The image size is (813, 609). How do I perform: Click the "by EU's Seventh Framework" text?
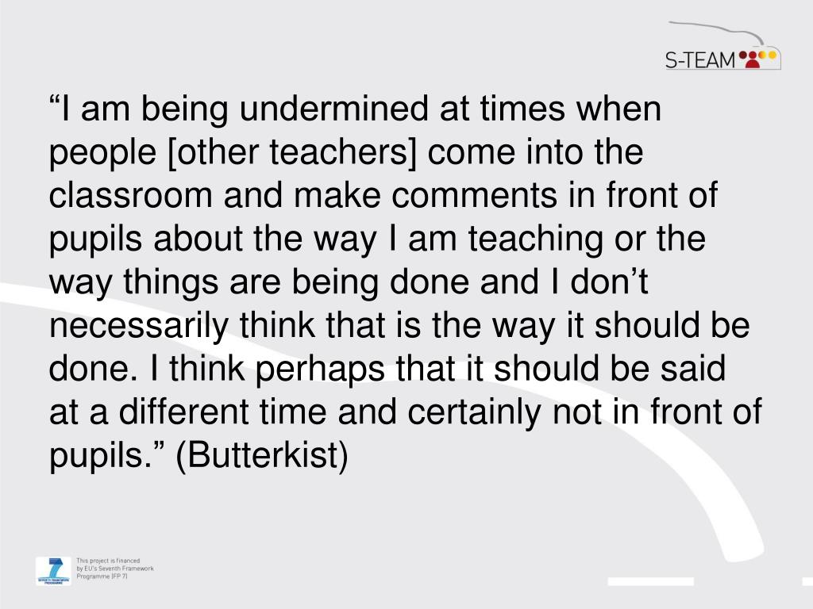click(115, 568)
